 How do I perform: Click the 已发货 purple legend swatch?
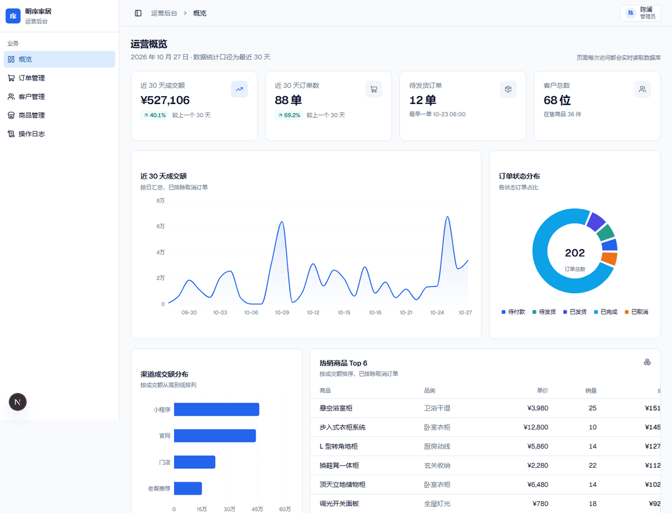click(565, 312)
